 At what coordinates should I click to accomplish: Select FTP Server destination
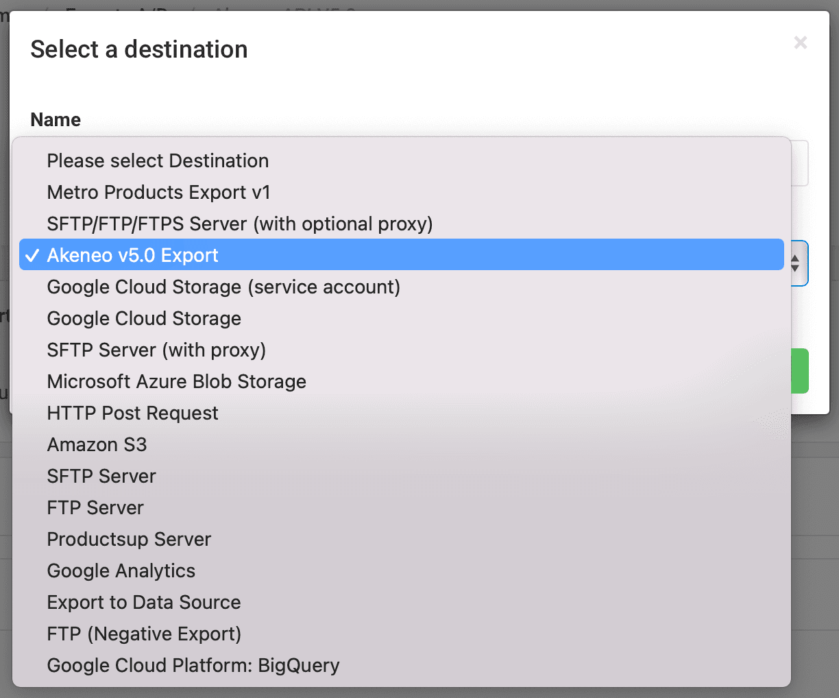pos(95,507)
